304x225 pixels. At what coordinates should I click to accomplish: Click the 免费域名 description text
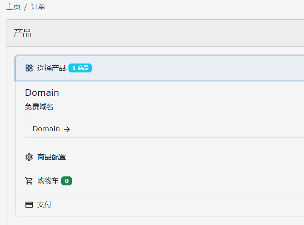tap(39, 107)
